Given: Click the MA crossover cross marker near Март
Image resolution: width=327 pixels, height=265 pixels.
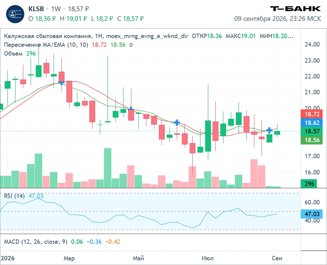Looking at the screenshot, I should click(x=61, y=82).
